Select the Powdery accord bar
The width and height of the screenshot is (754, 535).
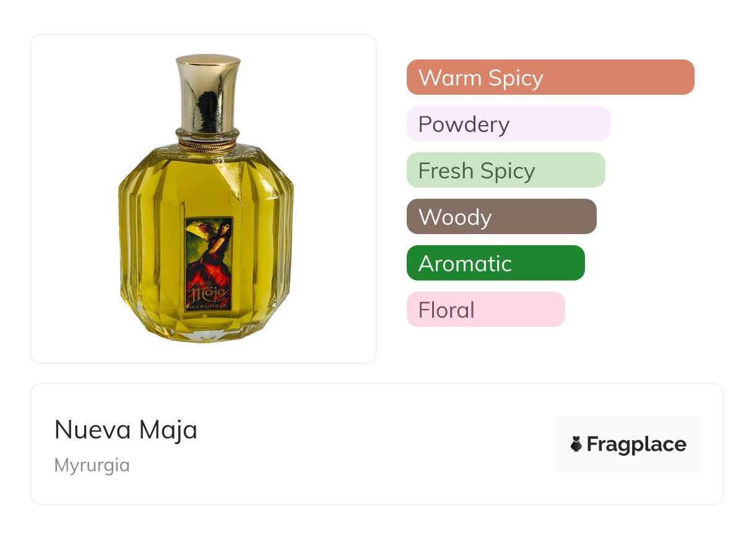pyautogui.click(x=508, y=124)
